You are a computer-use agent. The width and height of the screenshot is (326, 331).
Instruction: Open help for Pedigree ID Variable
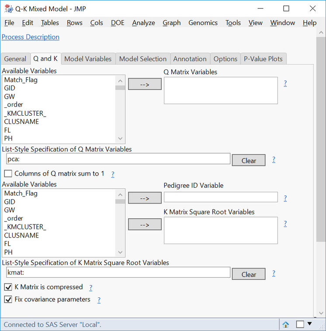(285, 198)
